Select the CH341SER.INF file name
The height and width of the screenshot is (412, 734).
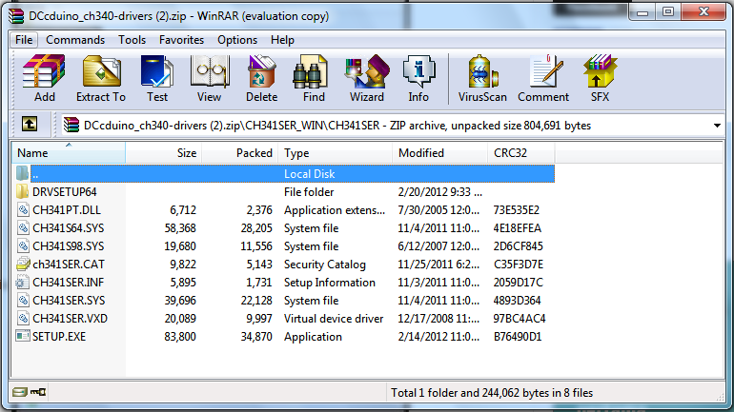coord(69,283)
